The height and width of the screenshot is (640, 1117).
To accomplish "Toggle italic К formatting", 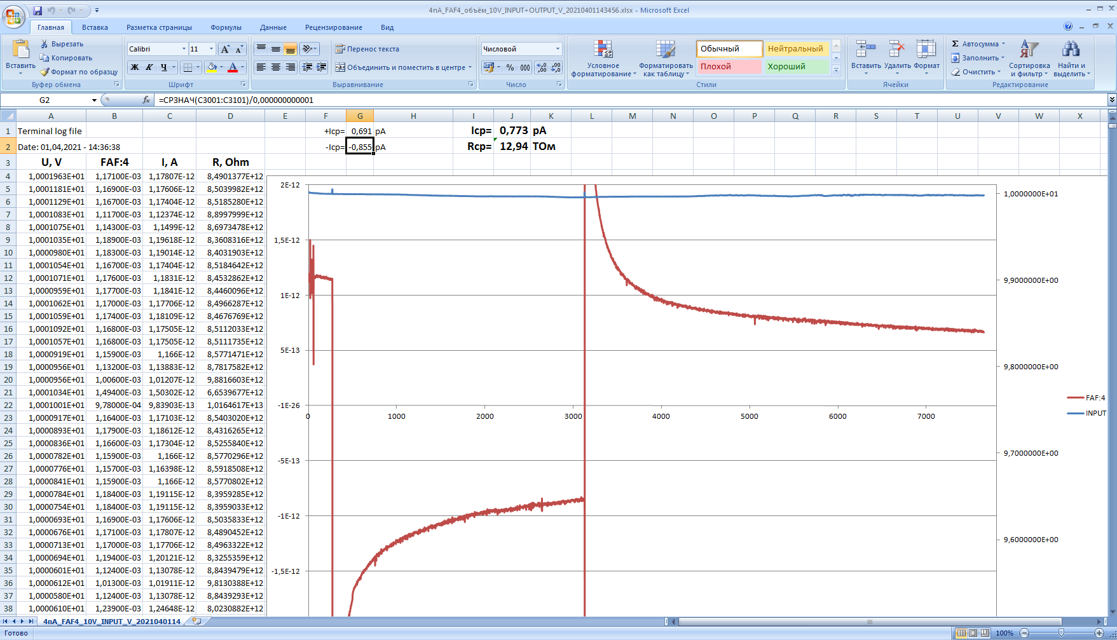I will [x=149, y=67].
